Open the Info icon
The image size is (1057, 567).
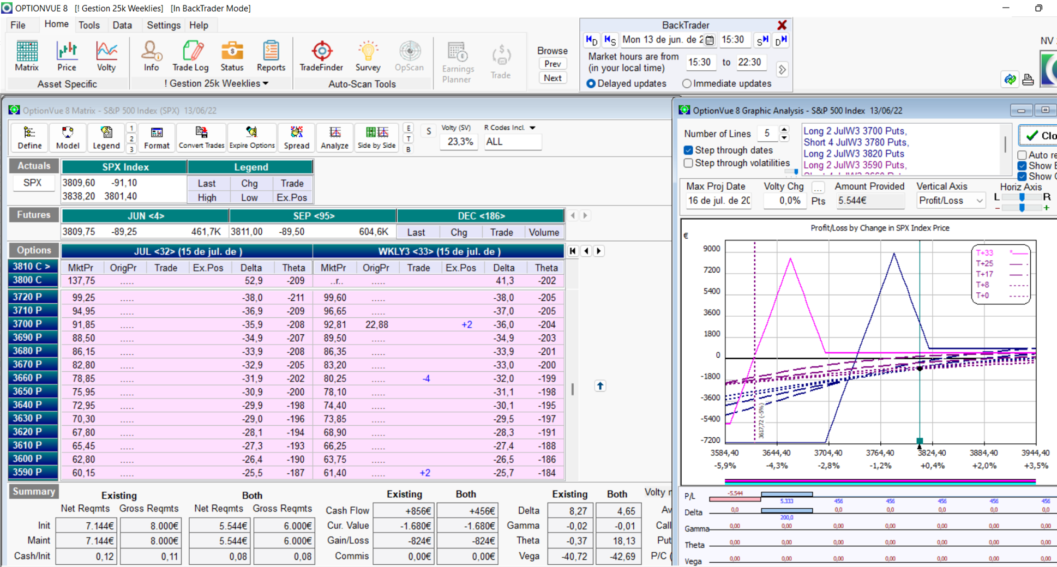[x=152, y=56]
